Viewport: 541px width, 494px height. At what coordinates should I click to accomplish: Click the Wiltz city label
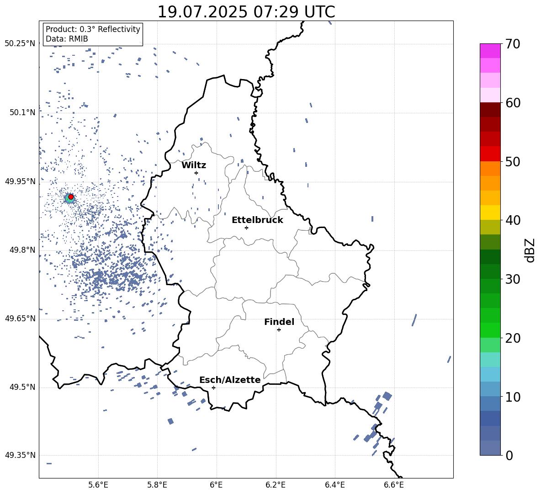pos(194,165)
